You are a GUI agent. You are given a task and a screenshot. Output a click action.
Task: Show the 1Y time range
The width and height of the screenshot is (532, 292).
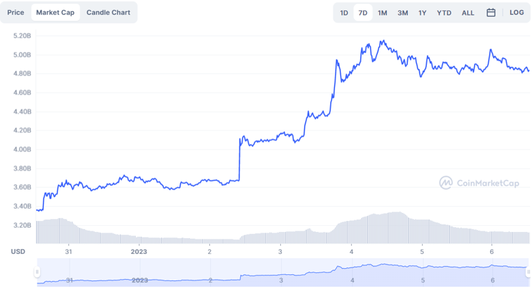point(422,12)
